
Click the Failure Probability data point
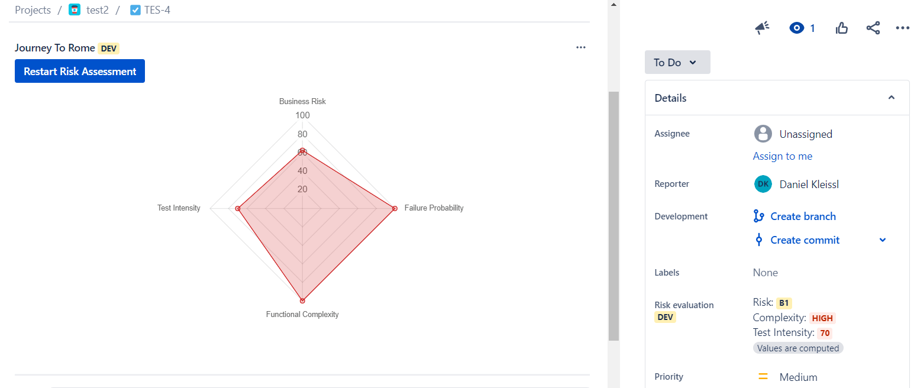pyautogui.click(x=395, y=208)
